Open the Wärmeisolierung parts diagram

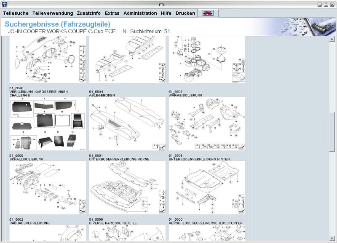(207, 124)
